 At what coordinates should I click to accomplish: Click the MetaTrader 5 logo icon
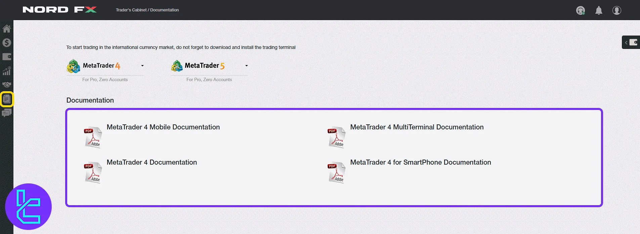click(177, 66)
